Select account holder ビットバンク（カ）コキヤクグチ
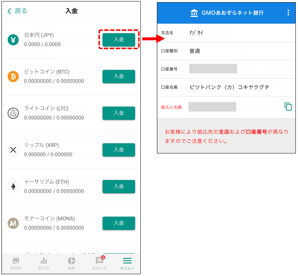 point(229,87)
